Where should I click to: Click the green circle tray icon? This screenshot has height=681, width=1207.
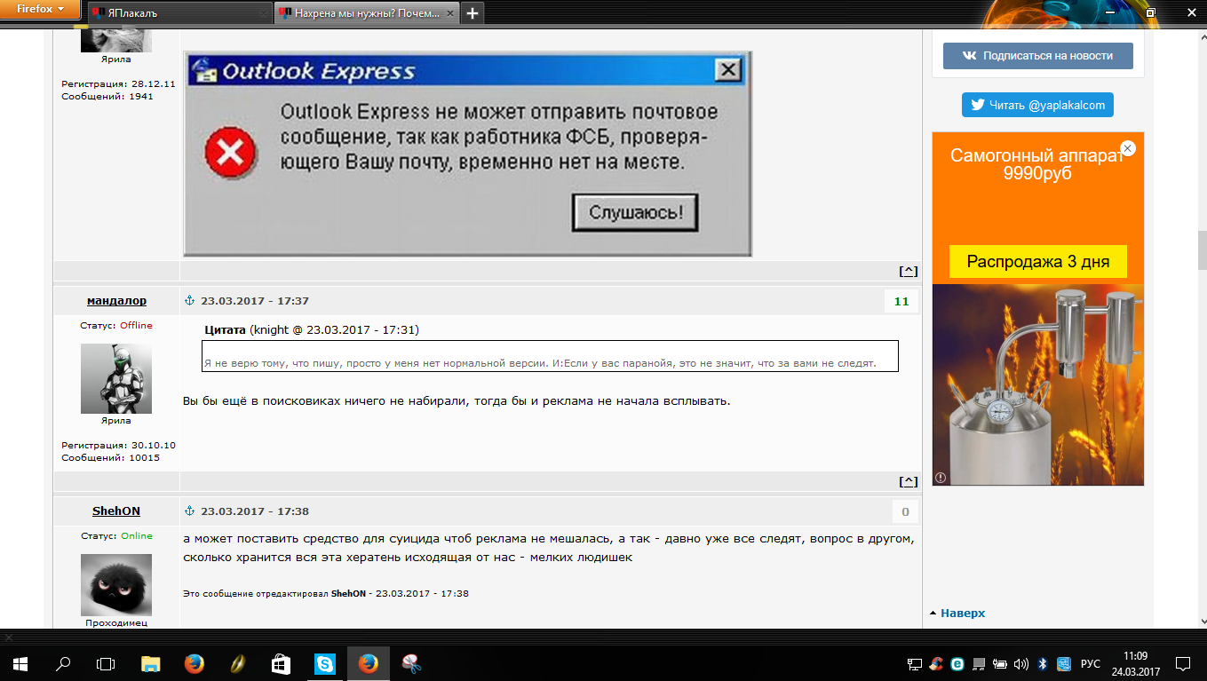tap(957, 664)
